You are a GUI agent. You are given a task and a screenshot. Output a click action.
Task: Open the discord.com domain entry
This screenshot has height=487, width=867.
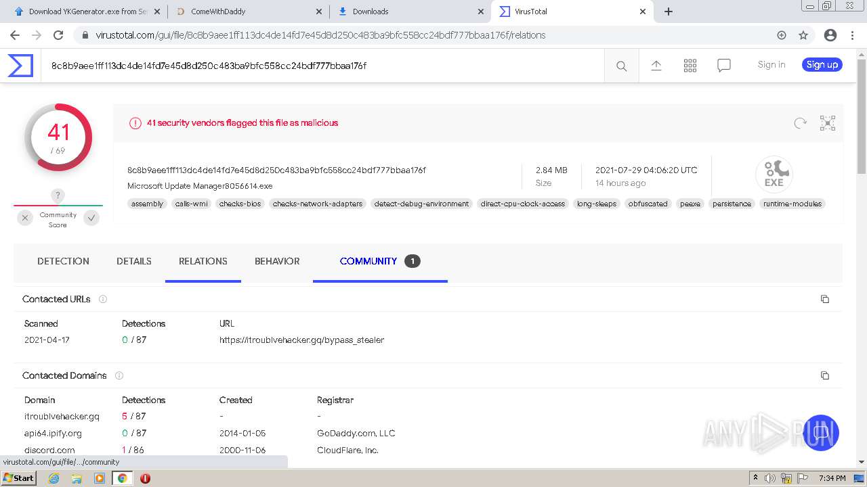pyautogui.click(x=49, y=450)
